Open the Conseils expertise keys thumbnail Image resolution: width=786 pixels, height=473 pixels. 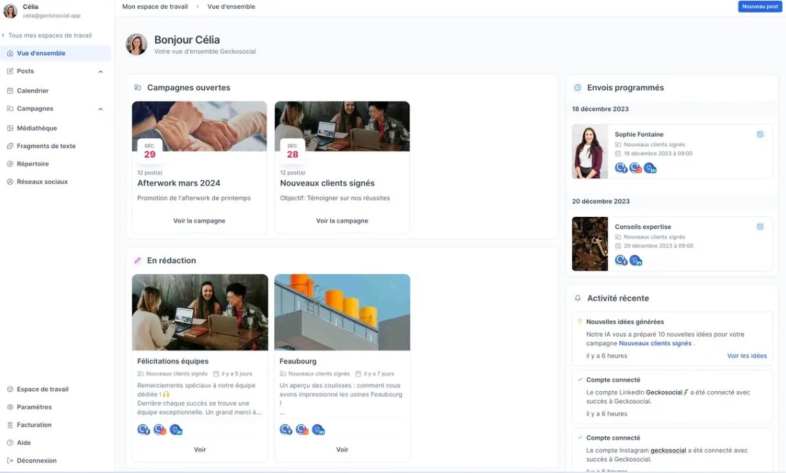(x=589, y=244)
